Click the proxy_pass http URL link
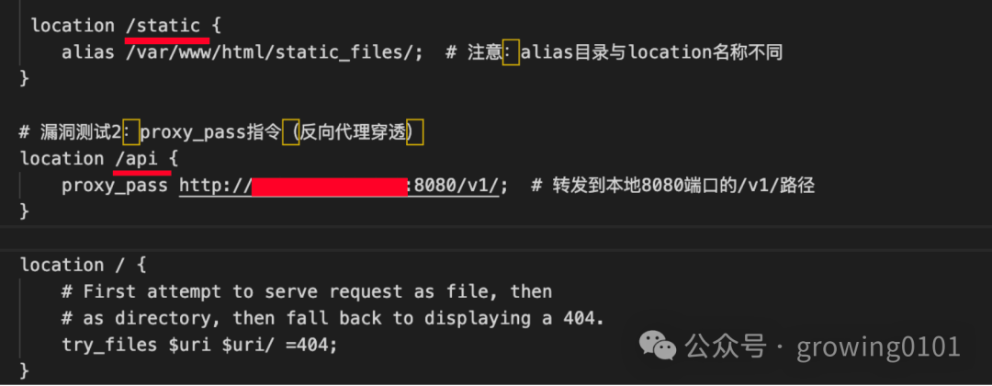This screenshot has width=992, height=386. [339, 186]
